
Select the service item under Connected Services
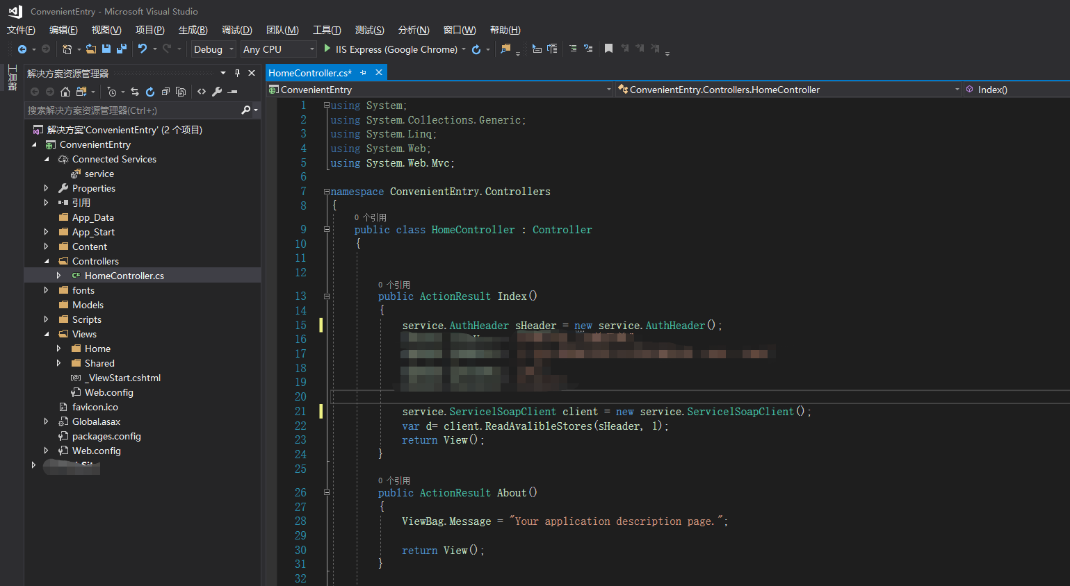pos(99,174)
